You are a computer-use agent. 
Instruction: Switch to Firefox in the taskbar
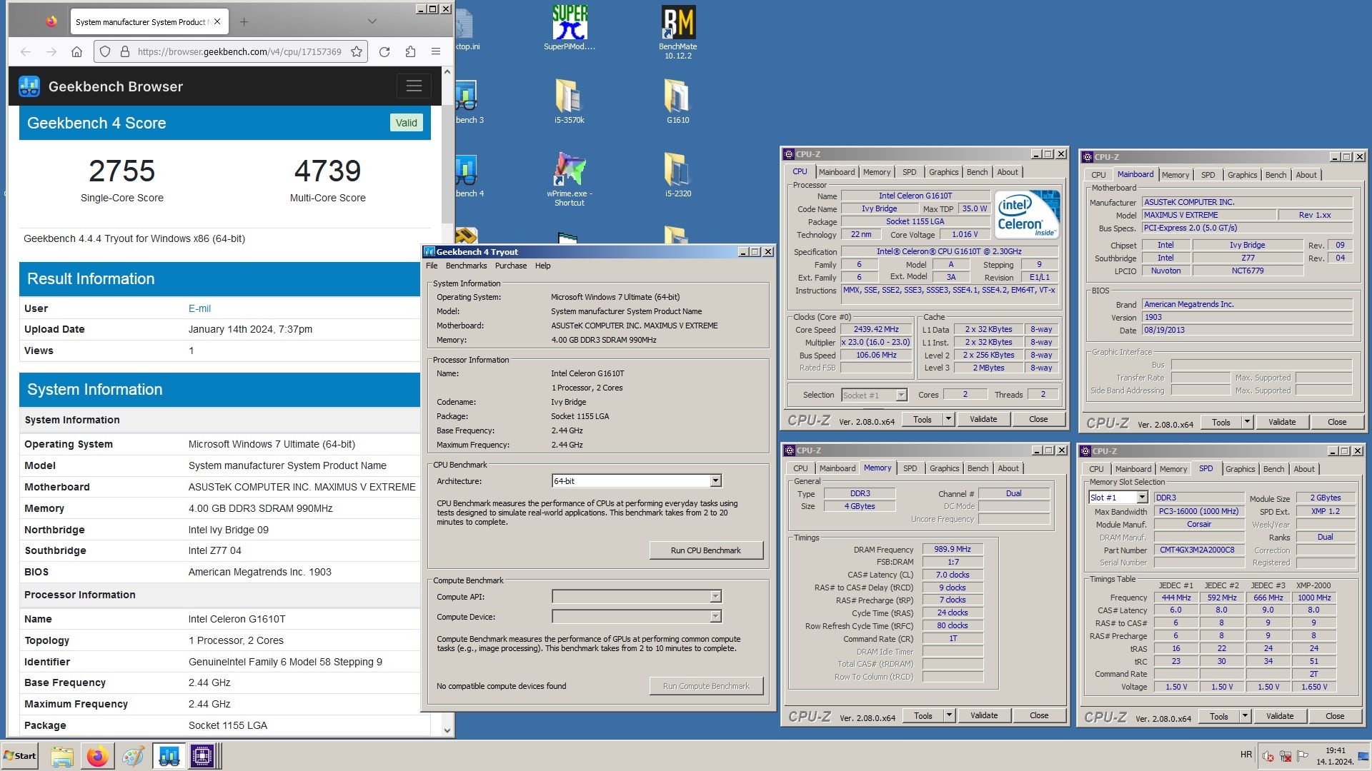[x=98, y=756]
